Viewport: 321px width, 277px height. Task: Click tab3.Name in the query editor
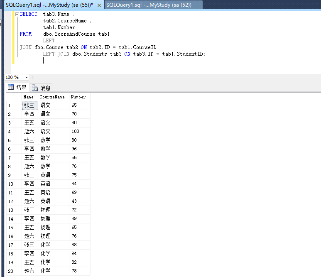[x=56, y=14]
